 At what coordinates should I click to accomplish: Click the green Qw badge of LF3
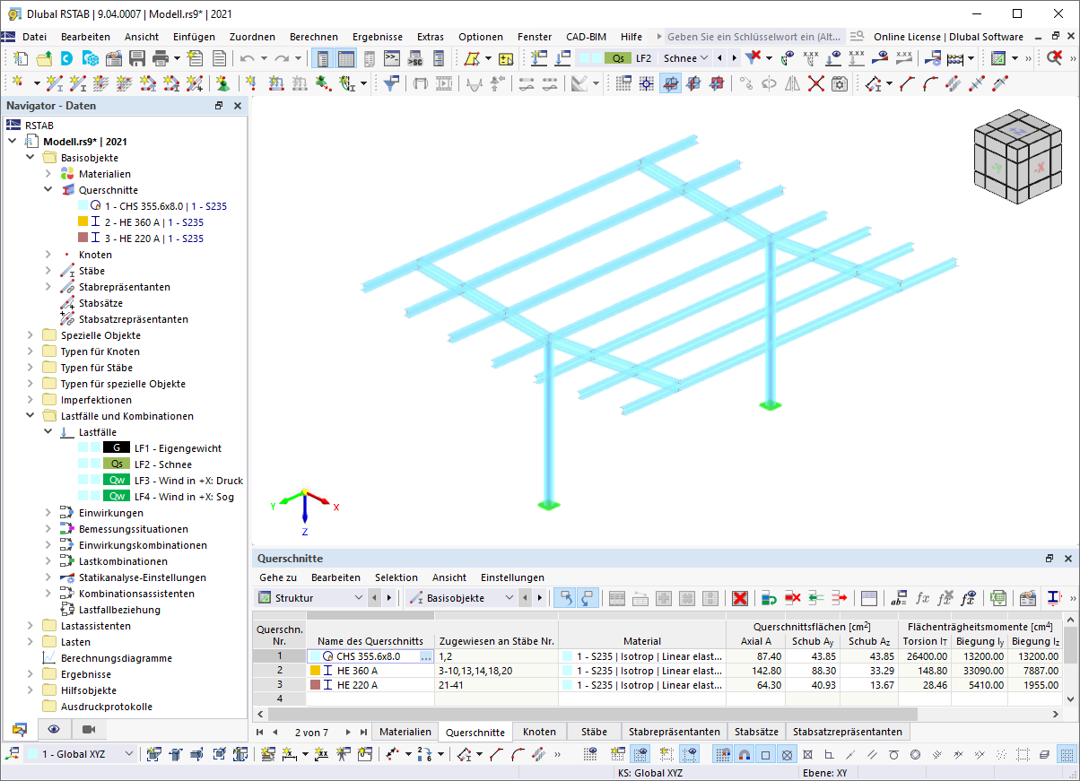coord(117,481)
